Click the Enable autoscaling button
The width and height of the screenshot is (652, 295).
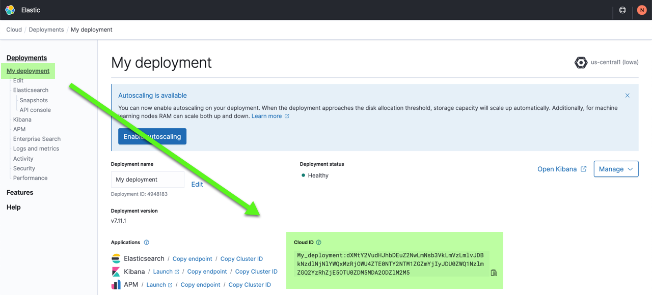[152, 136]
